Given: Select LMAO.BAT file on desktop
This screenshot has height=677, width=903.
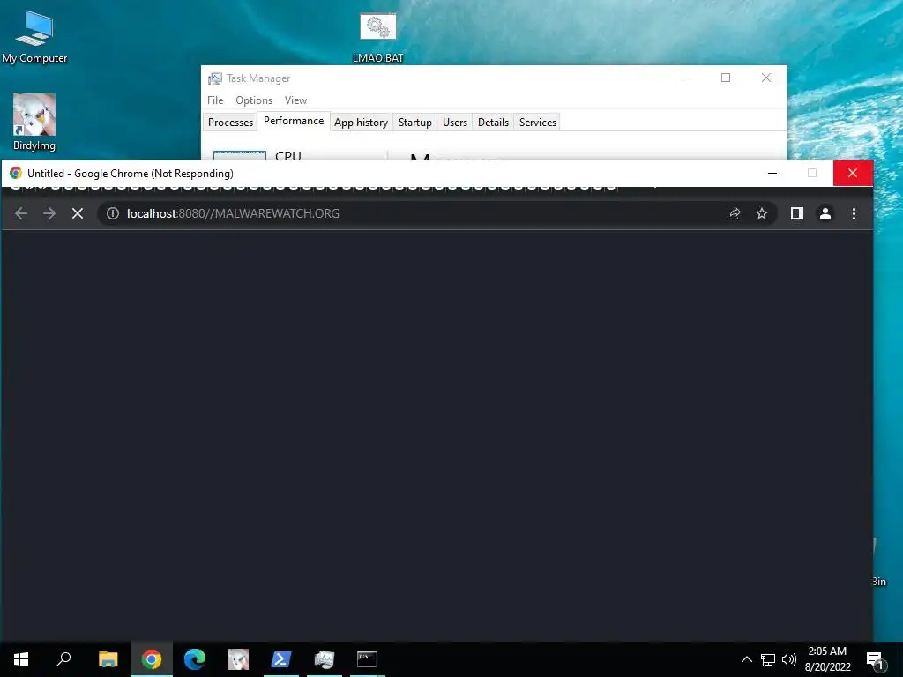Looking at the screenshot, I should [377, 37].
